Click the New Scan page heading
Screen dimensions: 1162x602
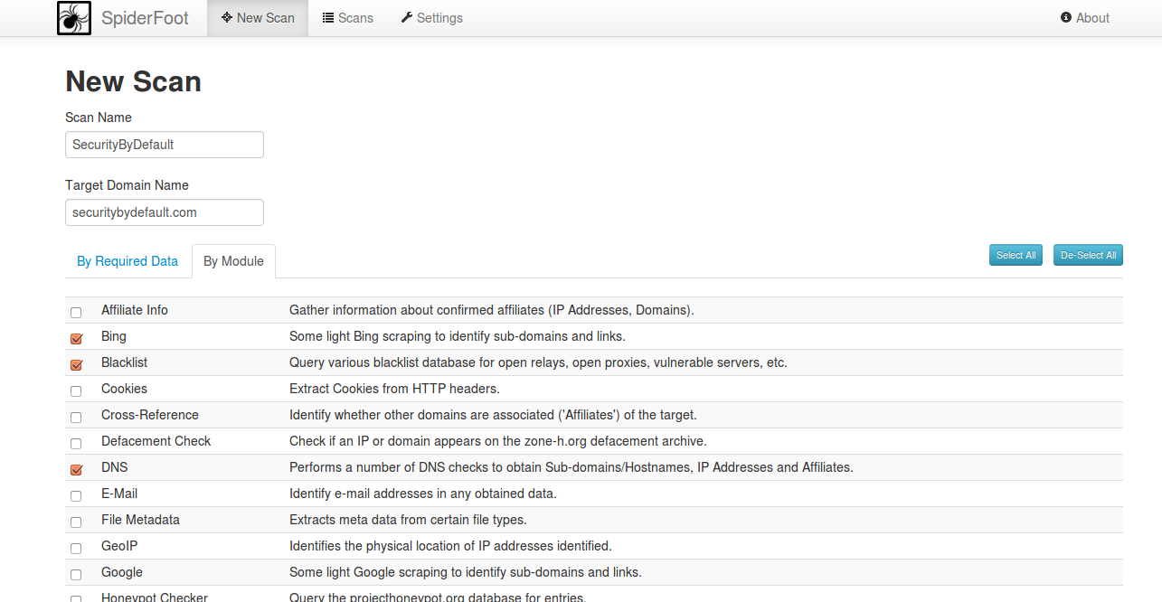pyautogui.click(x=133, y=81)
